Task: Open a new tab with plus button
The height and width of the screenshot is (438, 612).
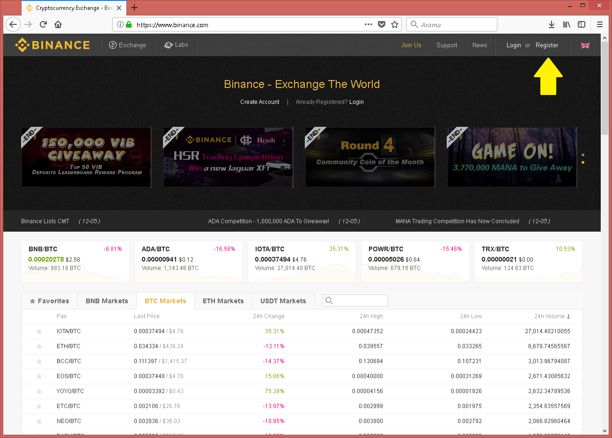Action: tap(134, 7)
